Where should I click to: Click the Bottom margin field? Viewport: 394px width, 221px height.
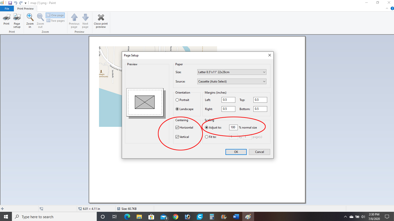click(x=260, y=109)
